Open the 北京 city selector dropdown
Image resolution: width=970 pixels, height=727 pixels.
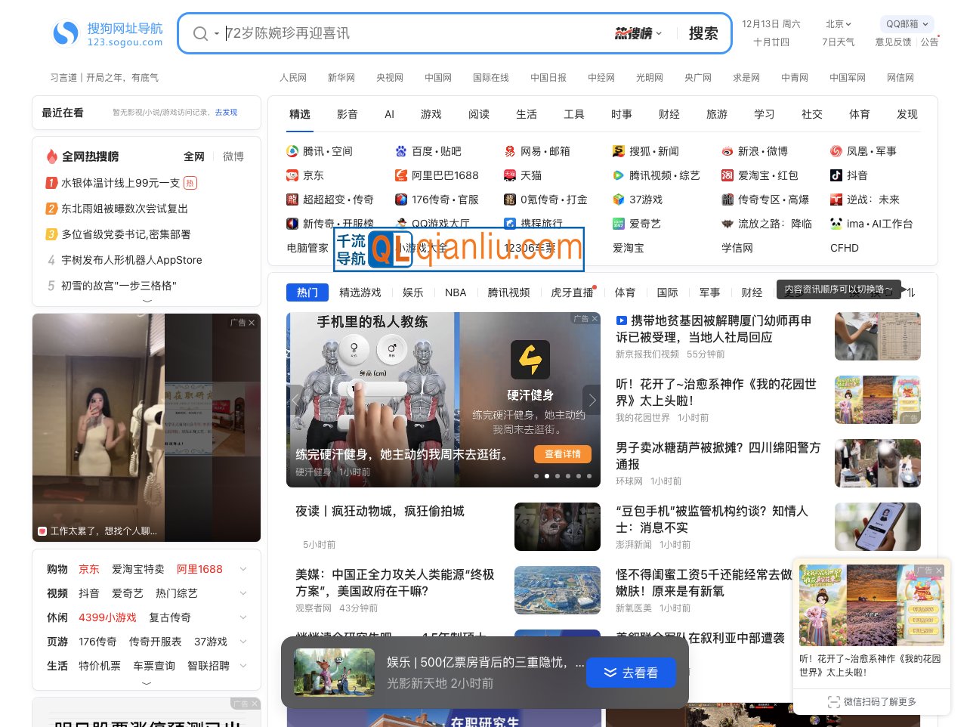(839, 23)
